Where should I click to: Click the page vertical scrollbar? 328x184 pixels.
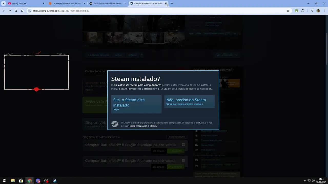point(326,49)
